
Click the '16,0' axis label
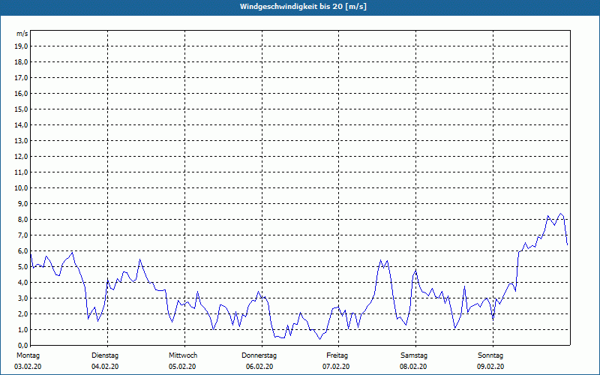click(21, 93)
